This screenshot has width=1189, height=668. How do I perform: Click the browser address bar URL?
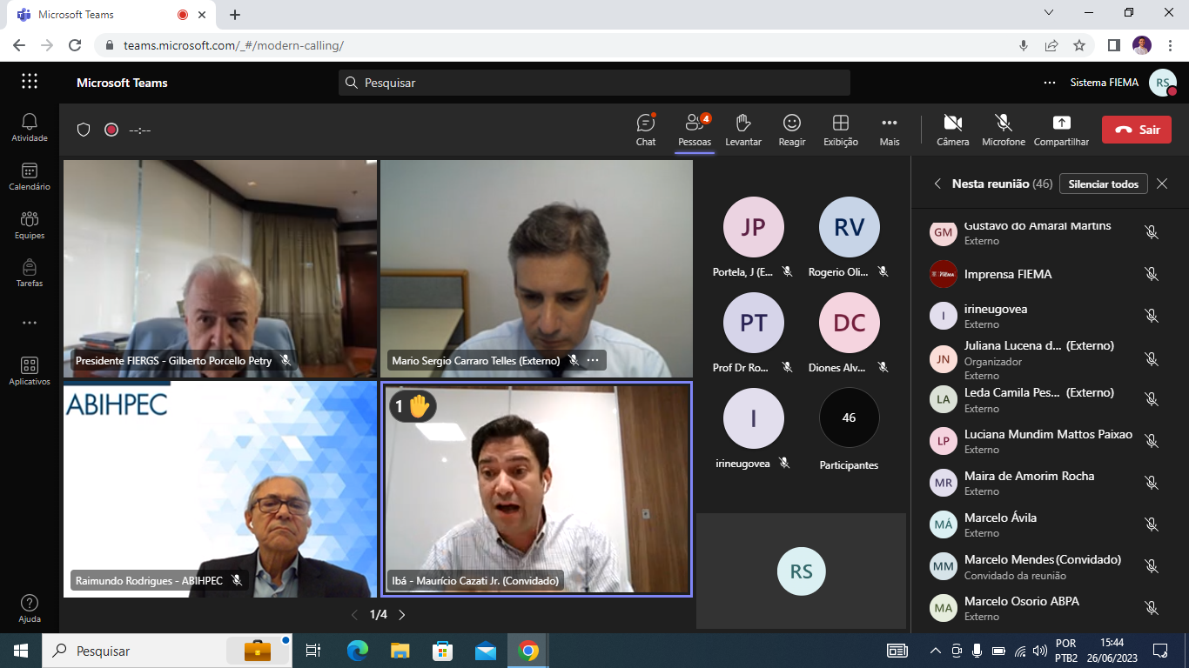233,45
